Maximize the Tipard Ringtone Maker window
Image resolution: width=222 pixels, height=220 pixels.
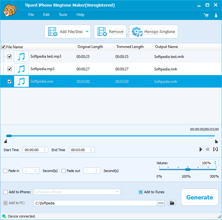tap(207, 5)
